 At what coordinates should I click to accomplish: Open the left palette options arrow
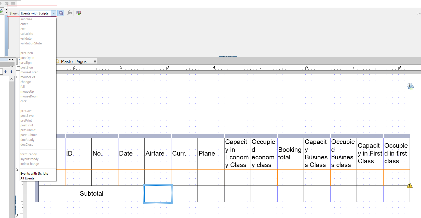point(10,60)
